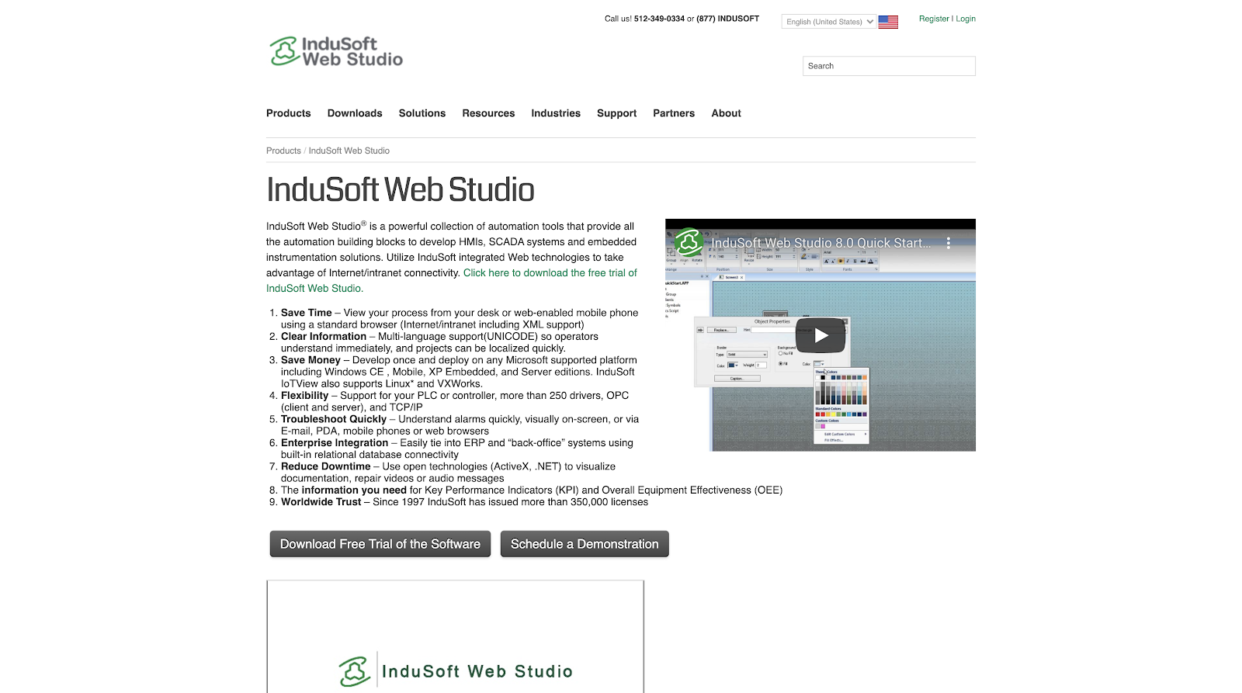This screenshot has width=1242, height=693.
Task: Click the InduSoft Web Studio breadcrumb
Action: 349,151
